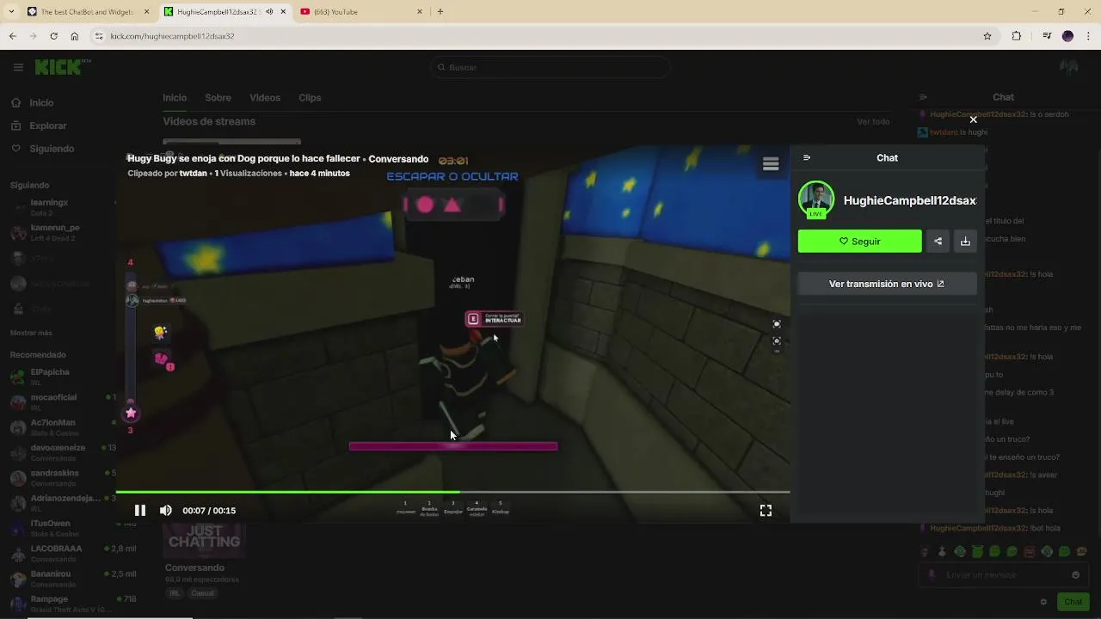Click the IRL tag under Conversando
Image resolution: width=1101 pixels, height=619 pixels.
pos(175,593)
